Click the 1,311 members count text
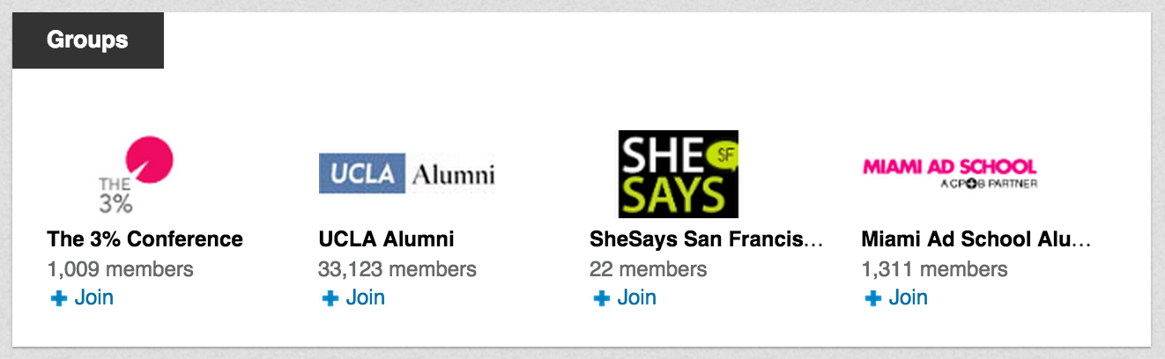 pyautogui.click(x=935, y=268)
